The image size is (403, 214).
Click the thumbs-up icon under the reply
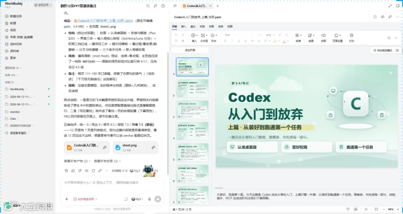click(73, 171)
